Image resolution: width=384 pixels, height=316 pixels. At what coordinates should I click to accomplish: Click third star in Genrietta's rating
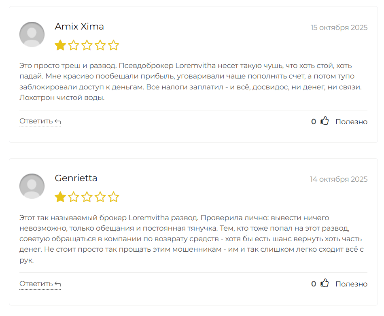(x=87, y=197)
